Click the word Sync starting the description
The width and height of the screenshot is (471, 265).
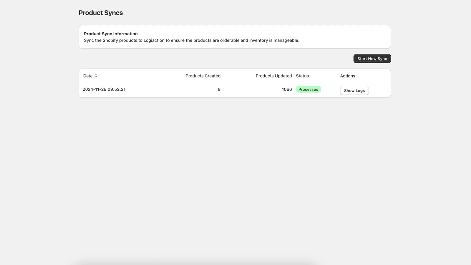89,40
